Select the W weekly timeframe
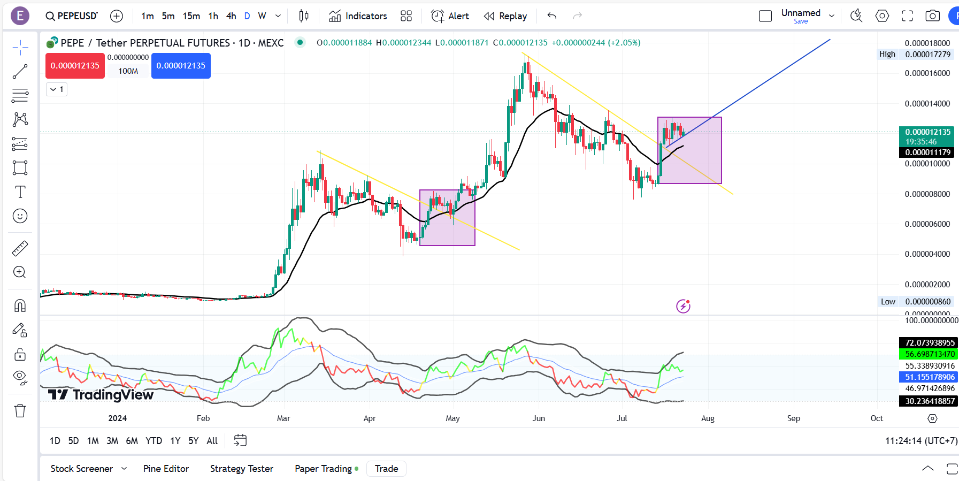959x481 pixels. pos(262,16)
